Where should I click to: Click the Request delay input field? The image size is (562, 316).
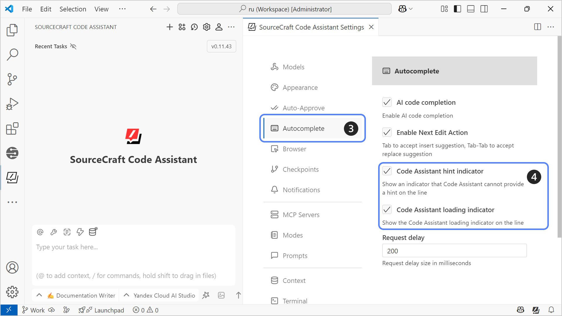pyautogui.click(x=454, y=251)
